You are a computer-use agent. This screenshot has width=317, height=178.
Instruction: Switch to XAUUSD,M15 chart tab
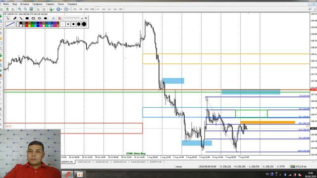[x=138, y=162]
